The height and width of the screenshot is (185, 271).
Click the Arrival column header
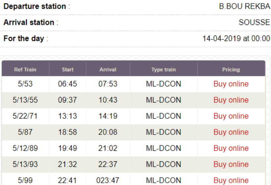(108, 69)
